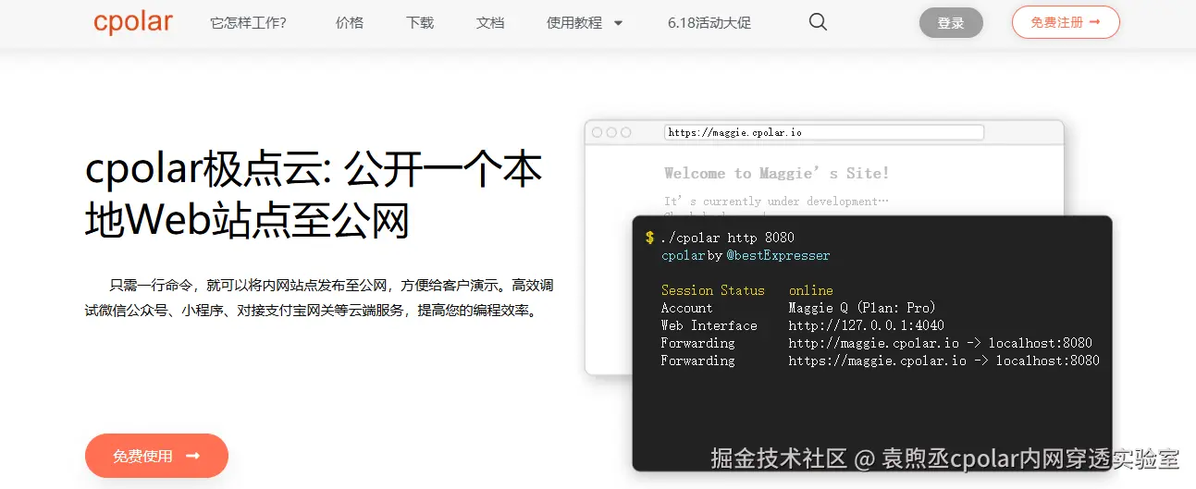Viewport: 1196px width, 489px height.
Task: Click the description paragraph starting 只需一行命令
Action: 319,298
